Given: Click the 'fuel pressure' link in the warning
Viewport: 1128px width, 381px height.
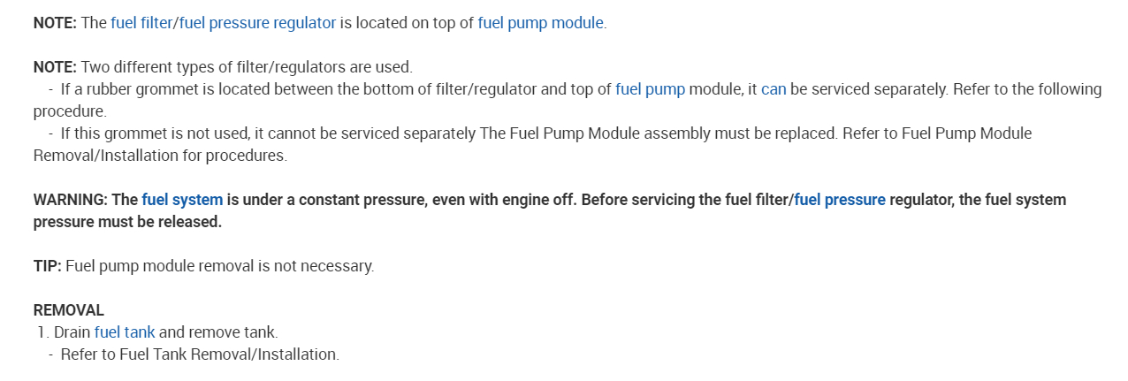Looking at the screenshot, I should click(840, 200).
